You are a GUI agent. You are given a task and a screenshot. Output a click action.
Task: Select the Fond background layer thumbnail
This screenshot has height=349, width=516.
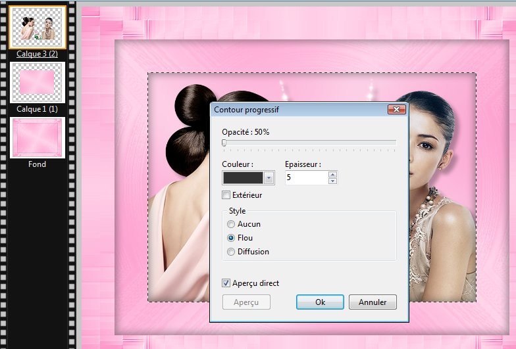pos(37,137)
